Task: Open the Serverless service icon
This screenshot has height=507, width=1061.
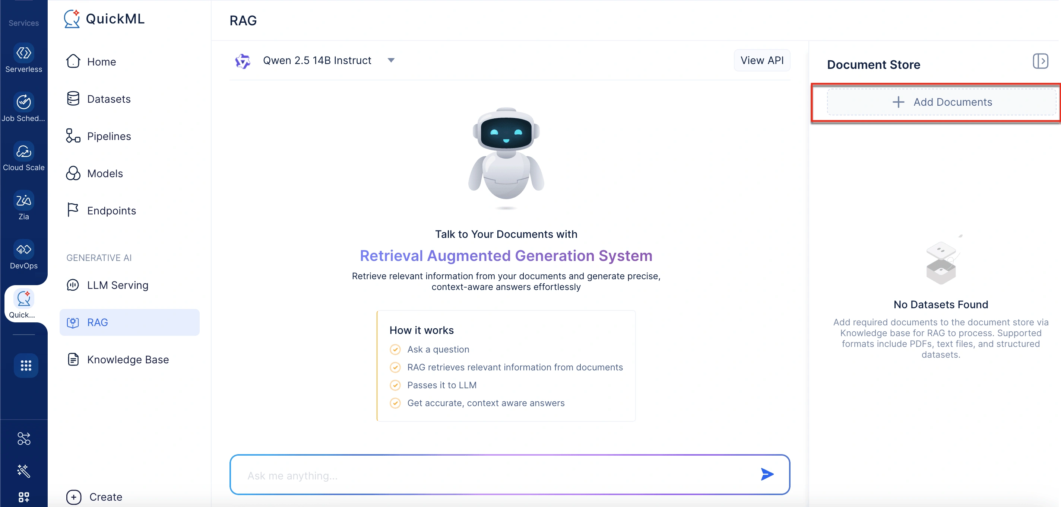Action: (x=23, y=53)
